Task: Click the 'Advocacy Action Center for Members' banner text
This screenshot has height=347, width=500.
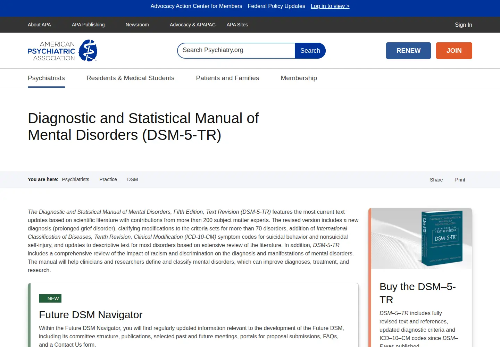Action: point(196,6)
